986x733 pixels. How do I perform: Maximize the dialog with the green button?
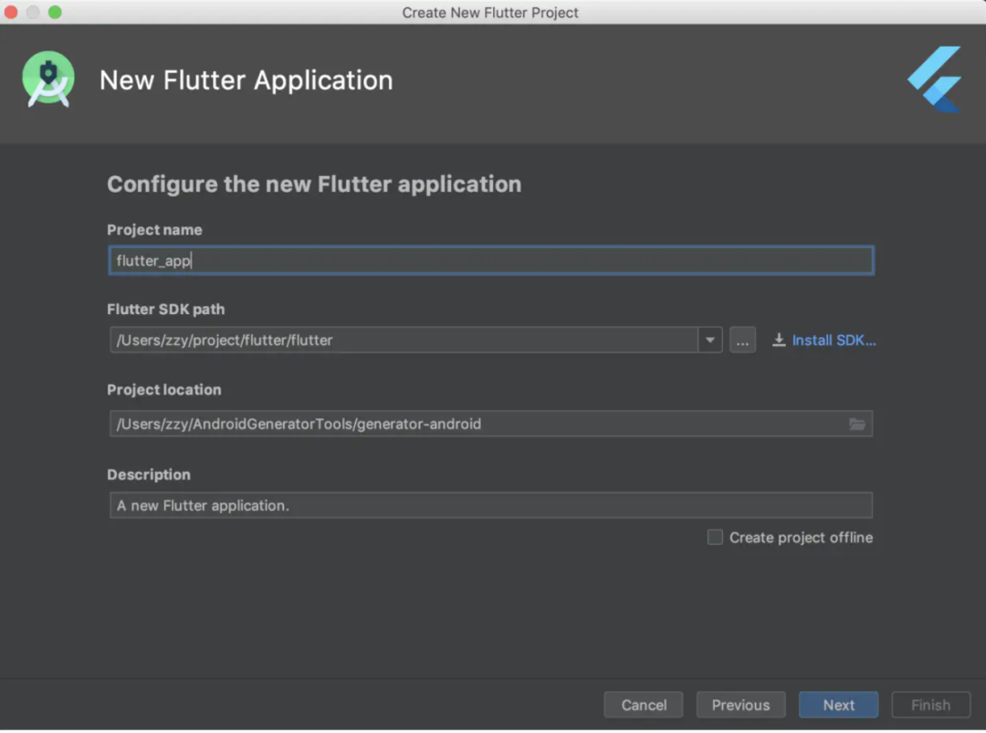point(55,12)
